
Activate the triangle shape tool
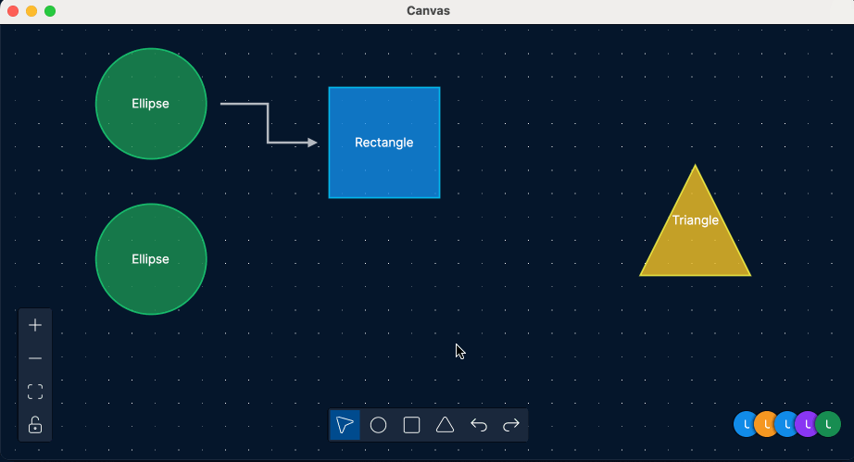click(445, 425)
